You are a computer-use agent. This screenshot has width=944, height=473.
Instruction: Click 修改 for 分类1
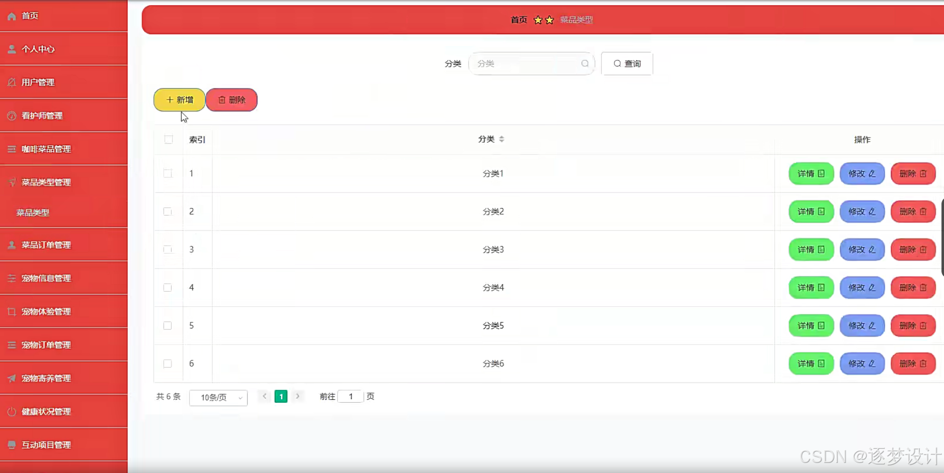click(862, 173)
